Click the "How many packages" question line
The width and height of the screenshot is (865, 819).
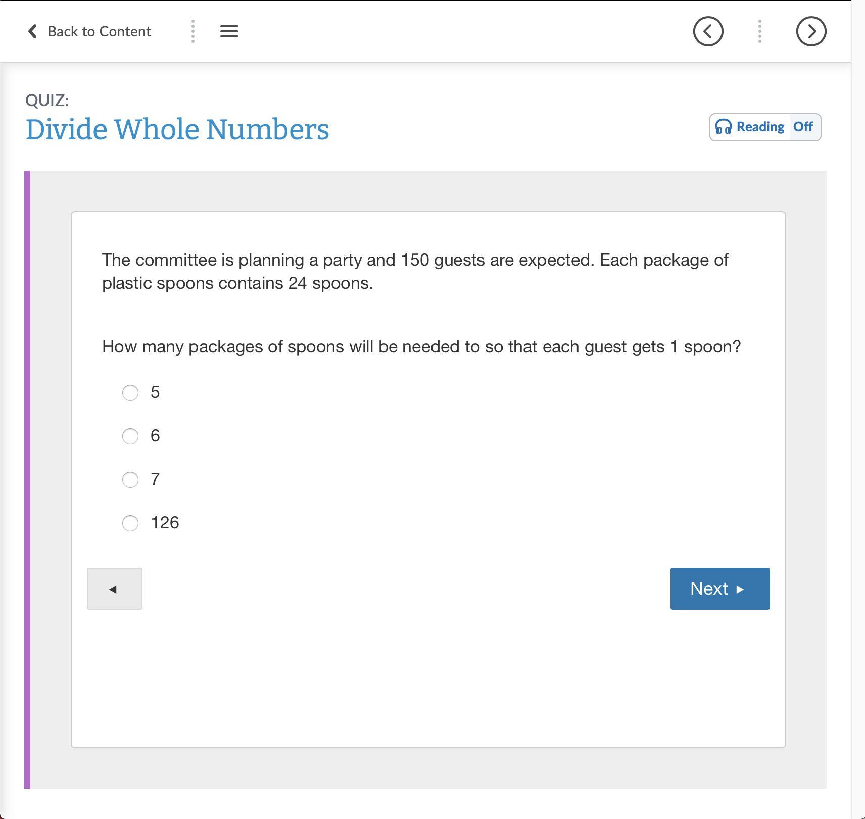click(x=421, y=347)
